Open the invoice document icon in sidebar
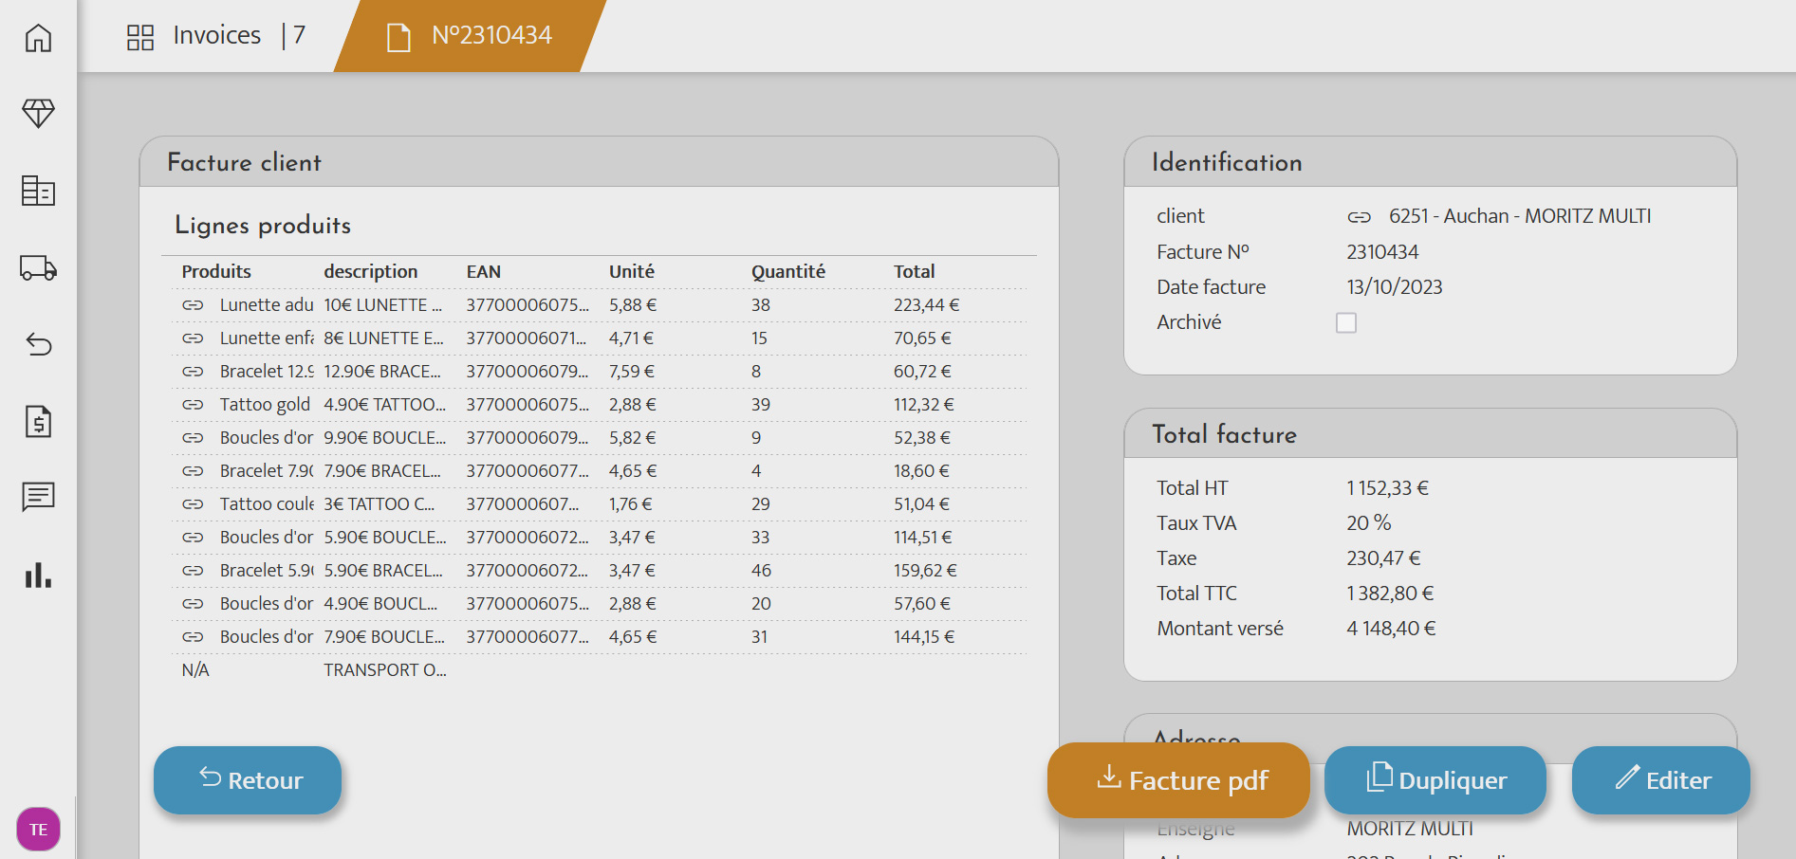Viewport: 1796px width, 859px height. [x=38, y=421]
